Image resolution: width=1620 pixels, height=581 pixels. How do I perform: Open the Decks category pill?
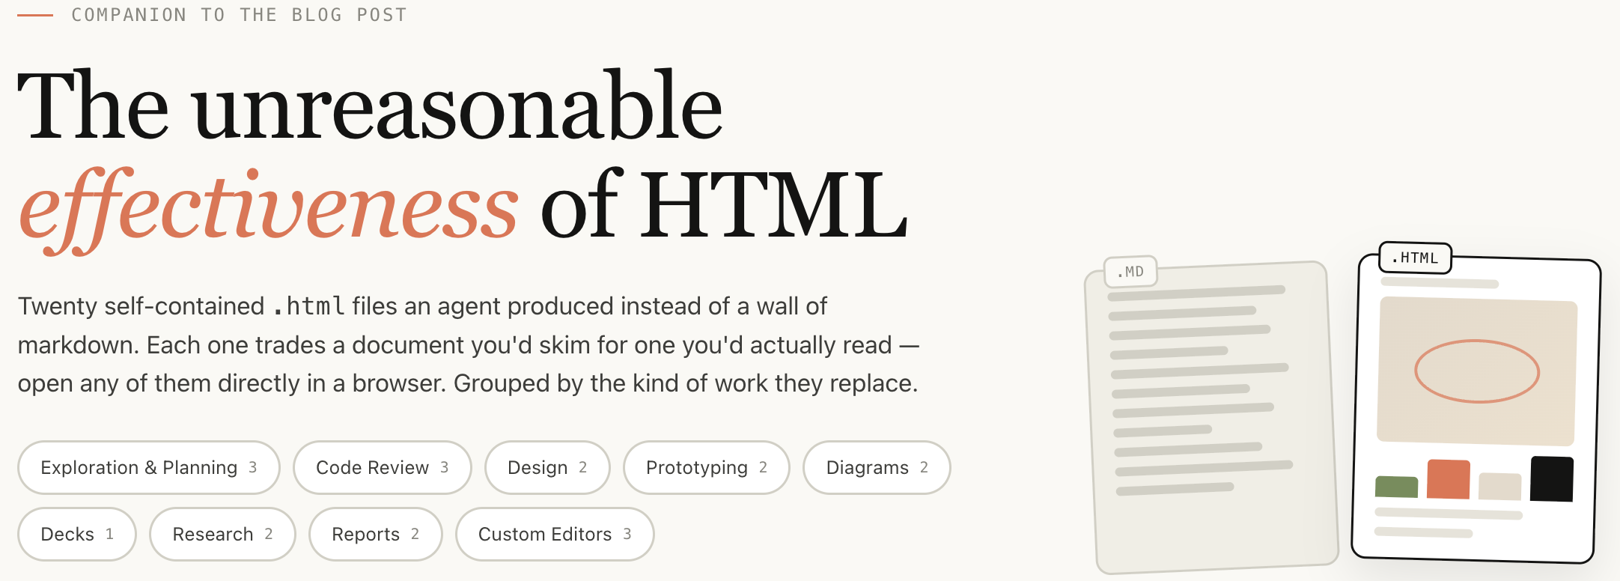click(77, 534)
